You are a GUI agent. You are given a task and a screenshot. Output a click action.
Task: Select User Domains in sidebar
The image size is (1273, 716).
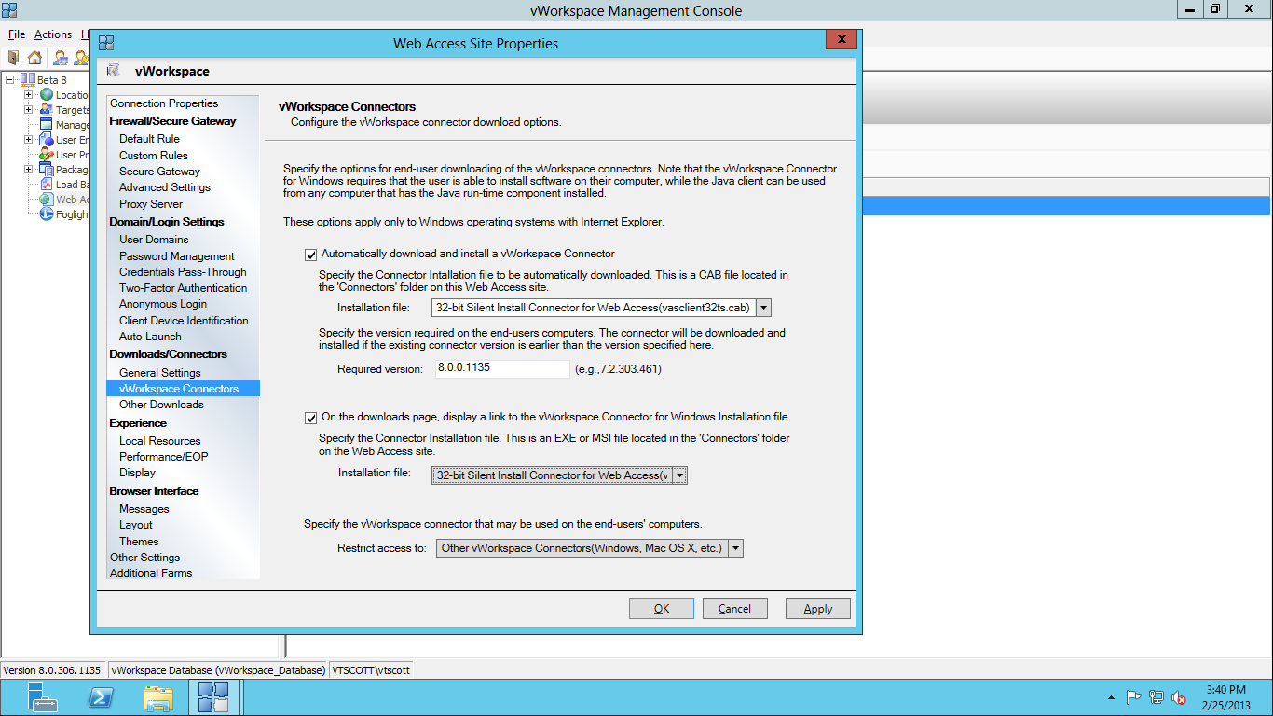tap(154, 240)
